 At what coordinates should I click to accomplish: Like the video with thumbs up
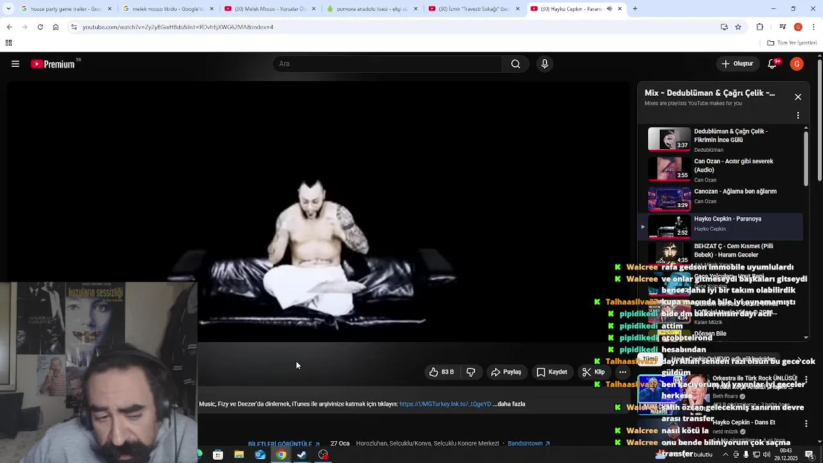coord(442,372)
